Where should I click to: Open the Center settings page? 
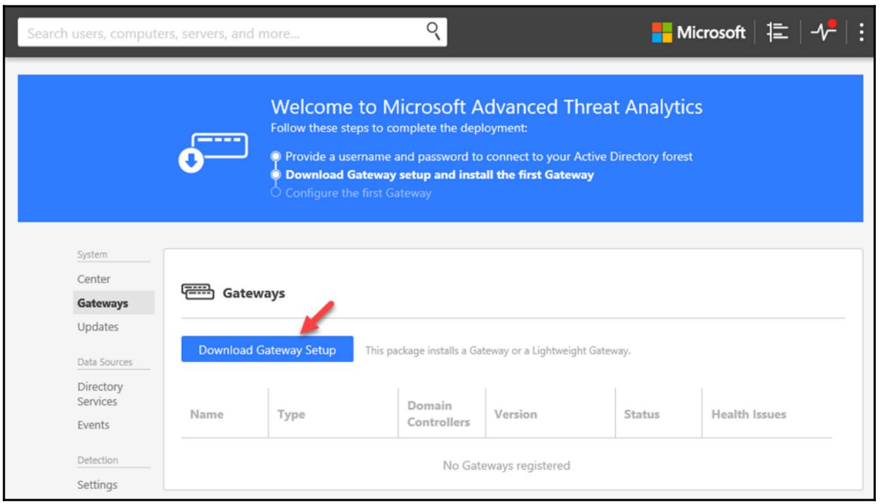[90, 279]
